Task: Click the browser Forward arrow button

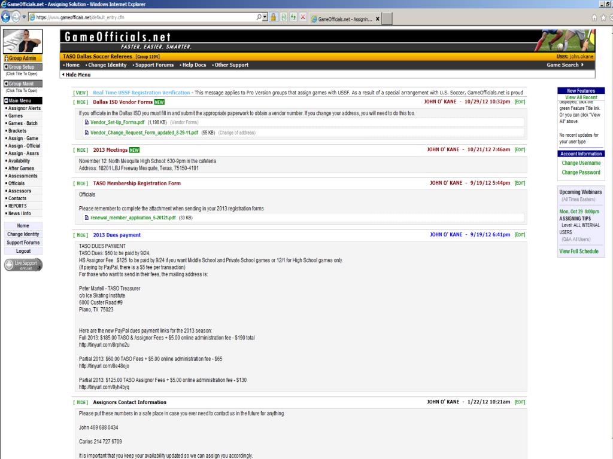Action: tap(16, 17)
